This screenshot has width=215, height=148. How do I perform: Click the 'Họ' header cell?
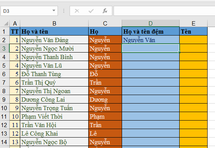105,31
